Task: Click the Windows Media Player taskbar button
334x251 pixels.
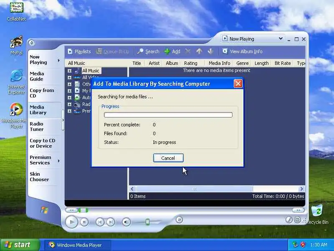Action: [78, 245]
